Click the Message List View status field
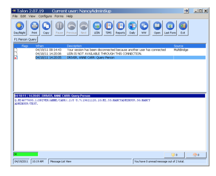216x176 pixels. tap(90, 162)
